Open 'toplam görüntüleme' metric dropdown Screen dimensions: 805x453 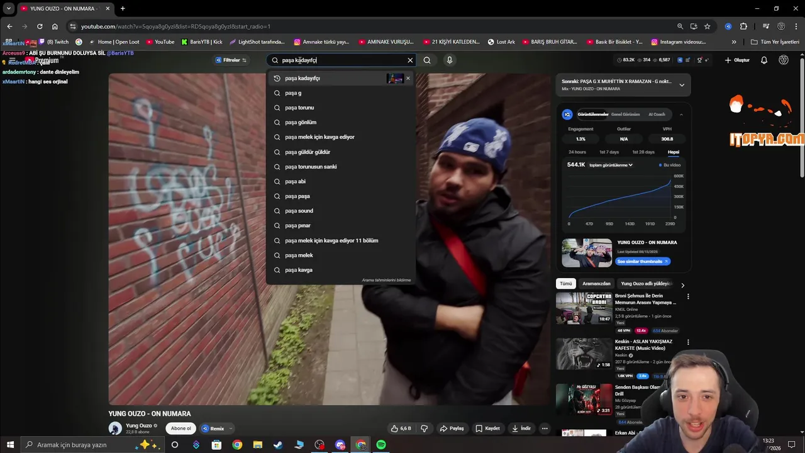point(611,165)
